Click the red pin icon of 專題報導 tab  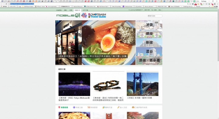(59, 107)
